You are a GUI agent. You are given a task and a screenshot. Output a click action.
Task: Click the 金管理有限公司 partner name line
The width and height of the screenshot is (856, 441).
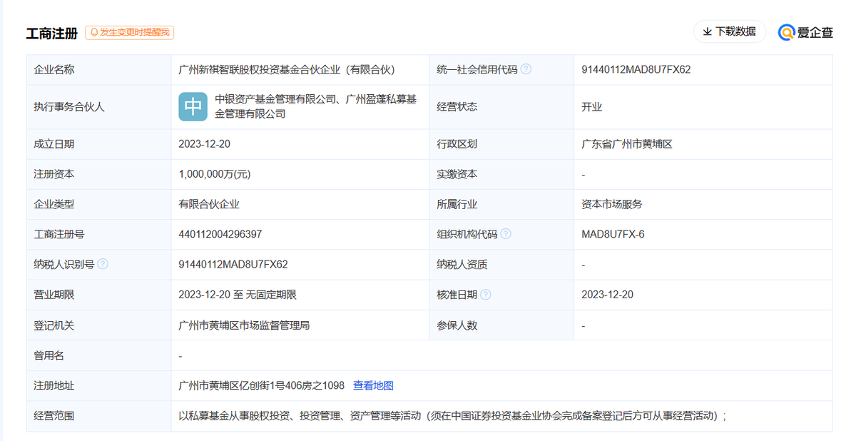(250, 113)
